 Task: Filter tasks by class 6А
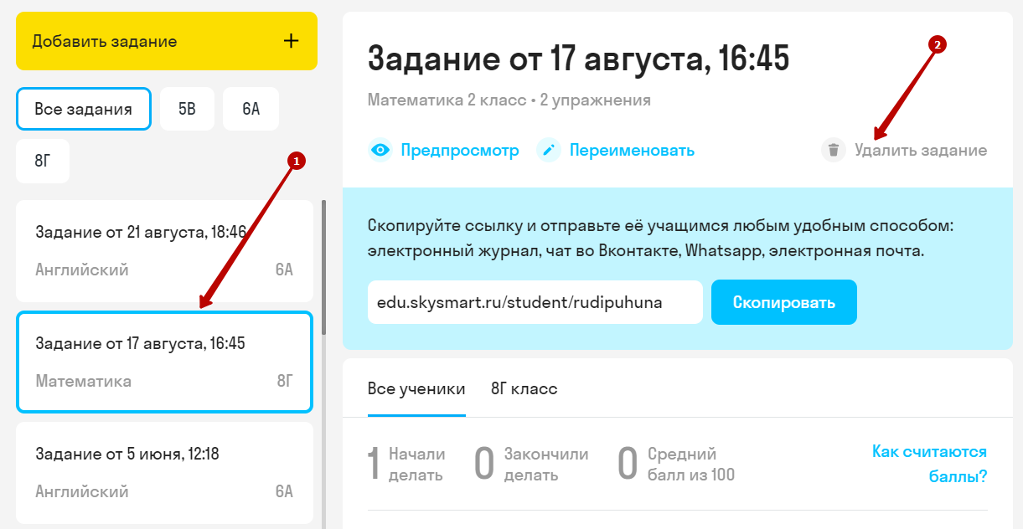[251, 109]
